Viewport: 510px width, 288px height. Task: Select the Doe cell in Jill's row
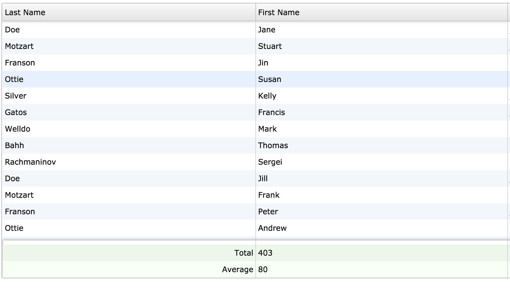[129, 178]
